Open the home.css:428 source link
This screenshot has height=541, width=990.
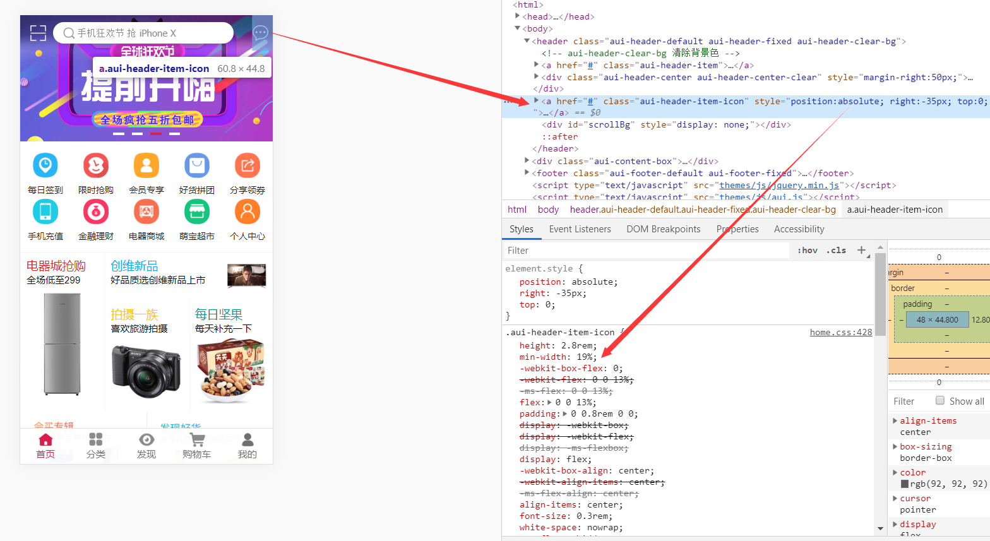tap(841, 332)
